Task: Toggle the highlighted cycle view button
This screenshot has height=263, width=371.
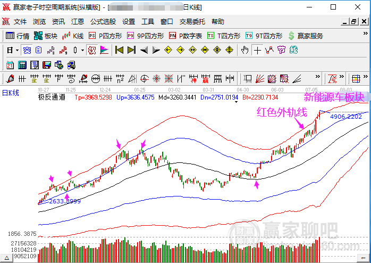Action: coord(27,50)
